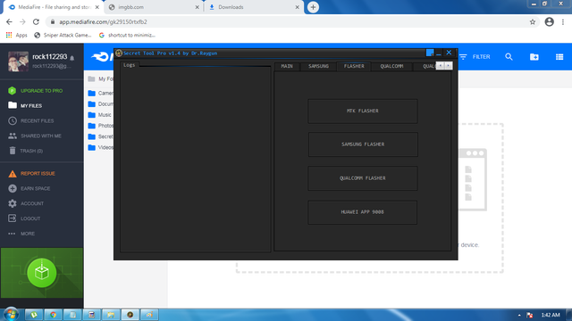Launch SAMSUNG FLASHER in Secret Tool
The image size is (572, 321).
click(x=363, y=144)
